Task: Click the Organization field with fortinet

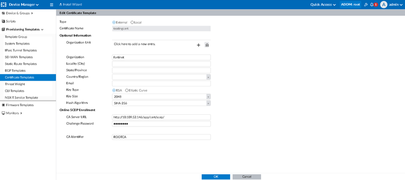Action: 161,57
